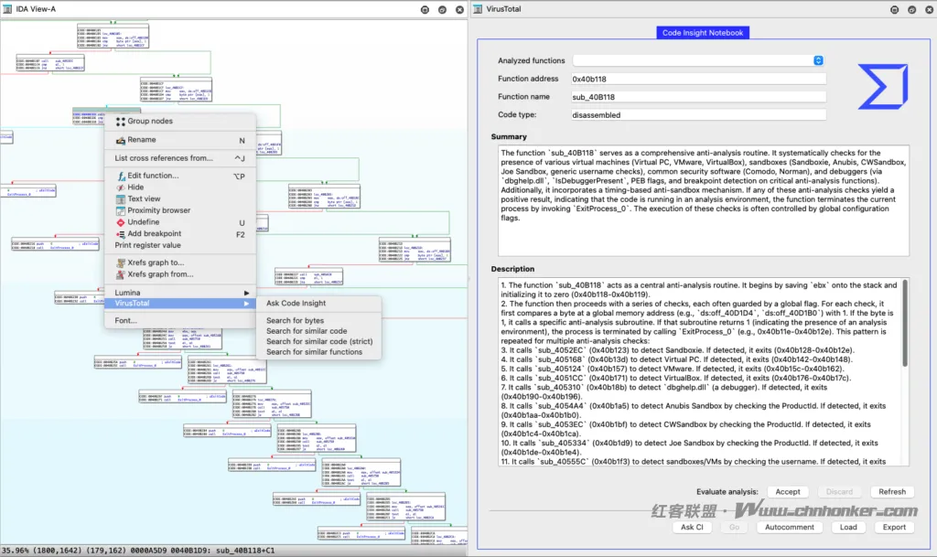Hide the selected graph node
The width and height of the screenshot is (937, 557).
(135, 187)
